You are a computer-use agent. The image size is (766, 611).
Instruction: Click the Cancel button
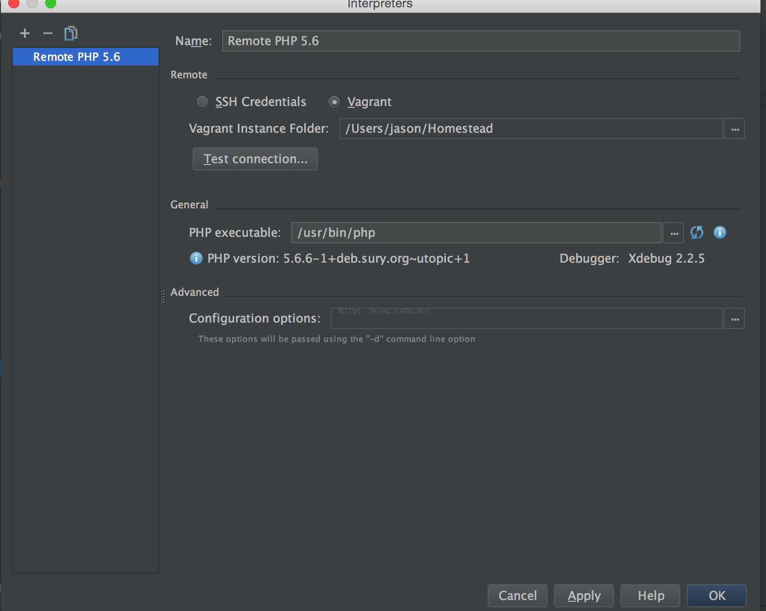pos(518,596)
